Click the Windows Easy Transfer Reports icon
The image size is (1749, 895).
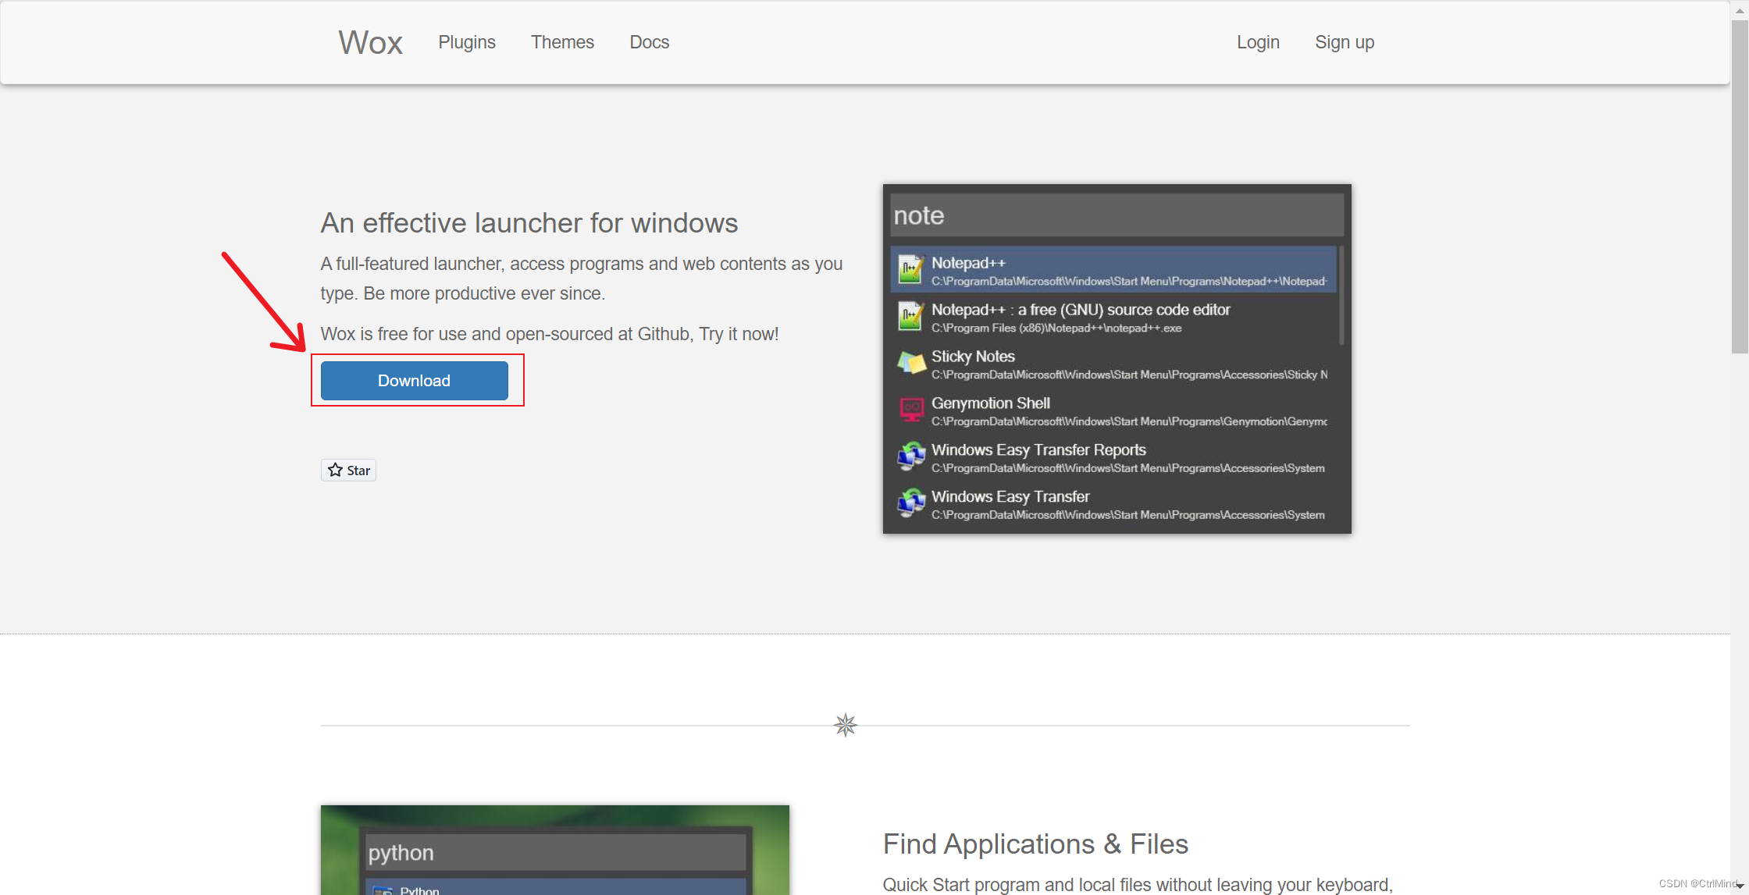[910, 456]
